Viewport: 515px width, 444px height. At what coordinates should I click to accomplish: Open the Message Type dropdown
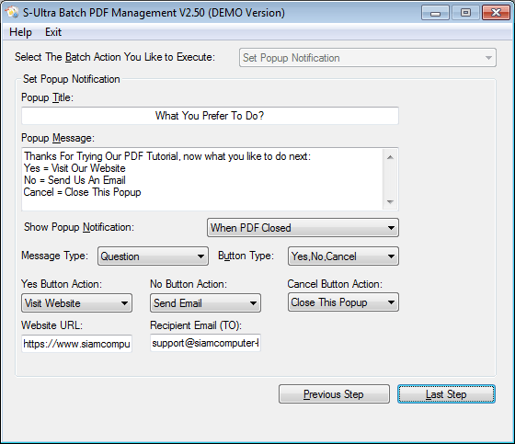153,256
